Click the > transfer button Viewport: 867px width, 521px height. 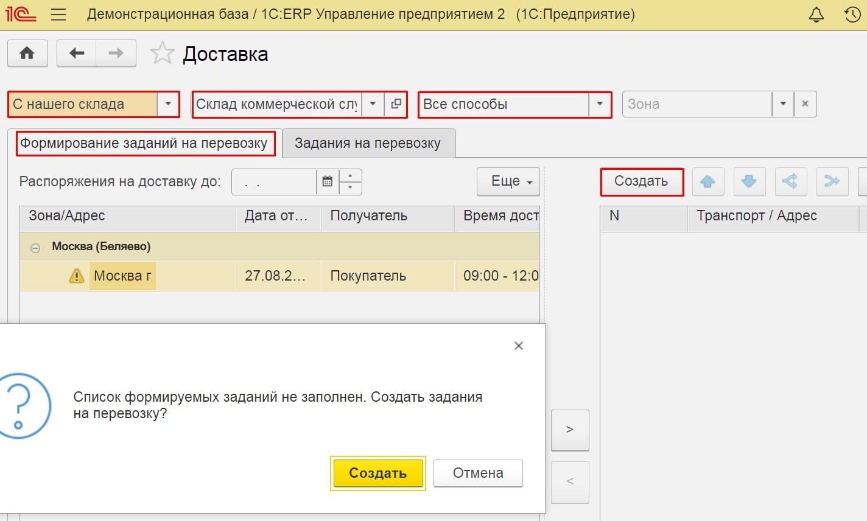[570, 430]
